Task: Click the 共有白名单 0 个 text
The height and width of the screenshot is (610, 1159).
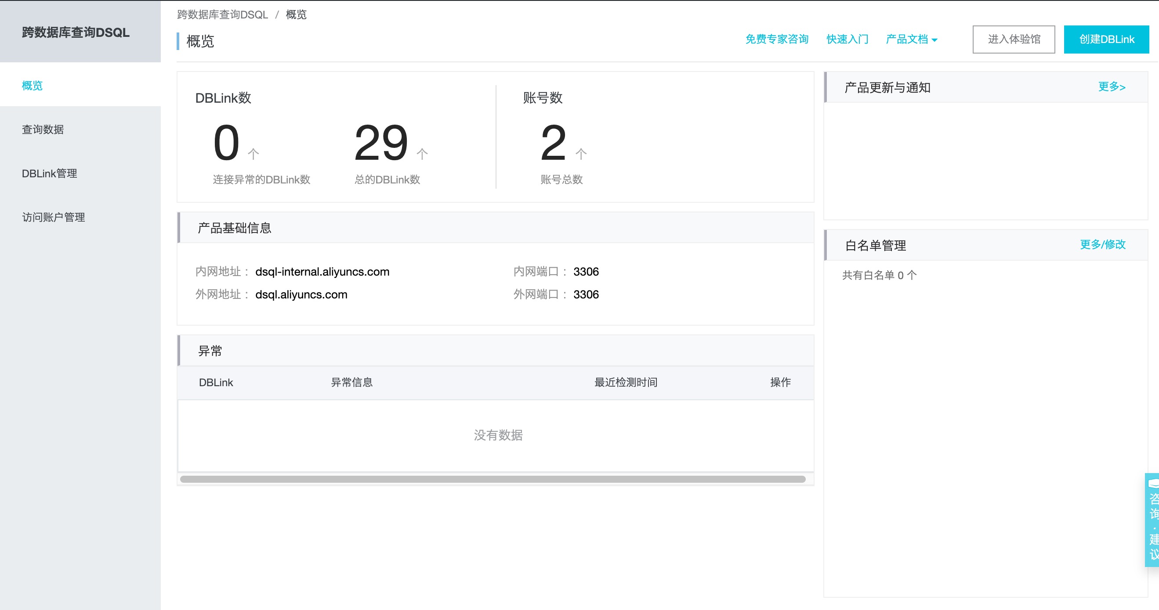Action: coord(879,275)
